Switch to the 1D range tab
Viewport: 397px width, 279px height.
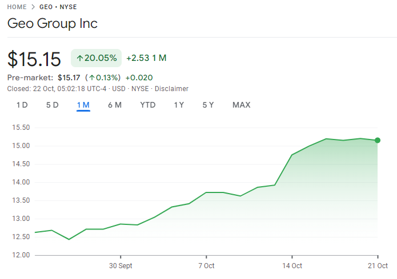point(22,105)
